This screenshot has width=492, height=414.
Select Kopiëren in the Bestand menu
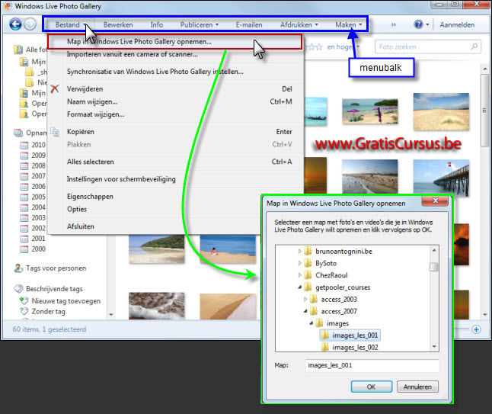(80, 132)
